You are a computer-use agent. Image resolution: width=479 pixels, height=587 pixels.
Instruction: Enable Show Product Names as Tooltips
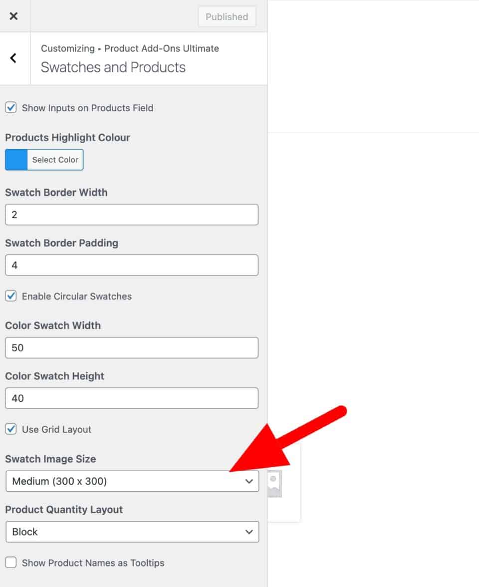click(x=11, y=563)
